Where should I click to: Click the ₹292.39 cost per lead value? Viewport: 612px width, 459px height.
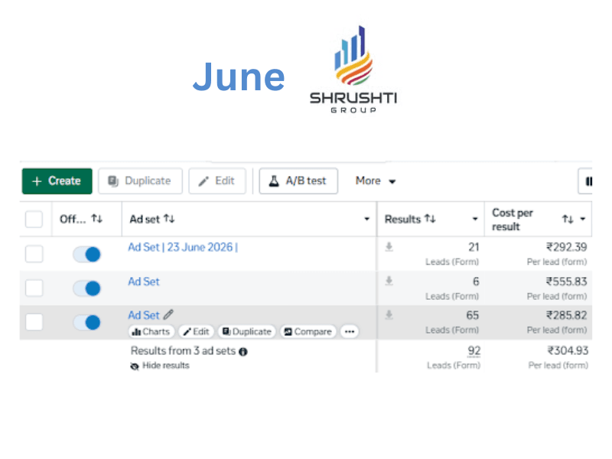[566, 247]
